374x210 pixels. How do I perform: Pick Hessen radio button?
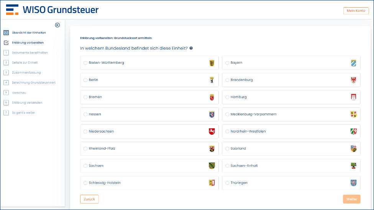(x=85, y=114)
